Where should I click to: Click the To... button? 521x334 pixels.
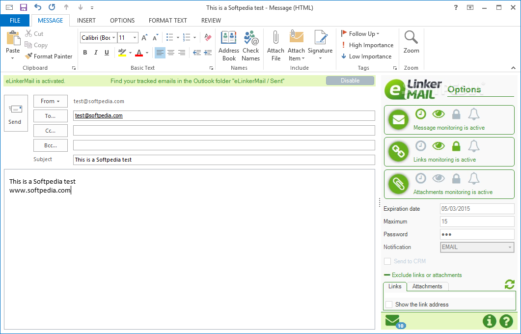coord(51,116)
